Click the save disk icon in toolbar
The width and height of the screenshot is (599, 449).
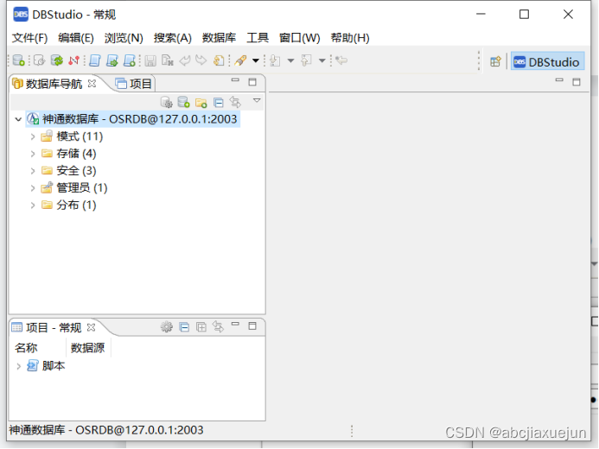click(x=150, y=60)
